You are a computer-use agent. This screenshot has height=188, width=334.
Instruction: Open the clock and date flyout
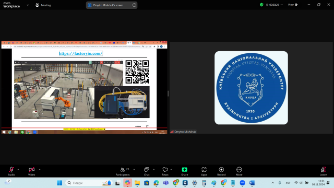pos(318,183)
